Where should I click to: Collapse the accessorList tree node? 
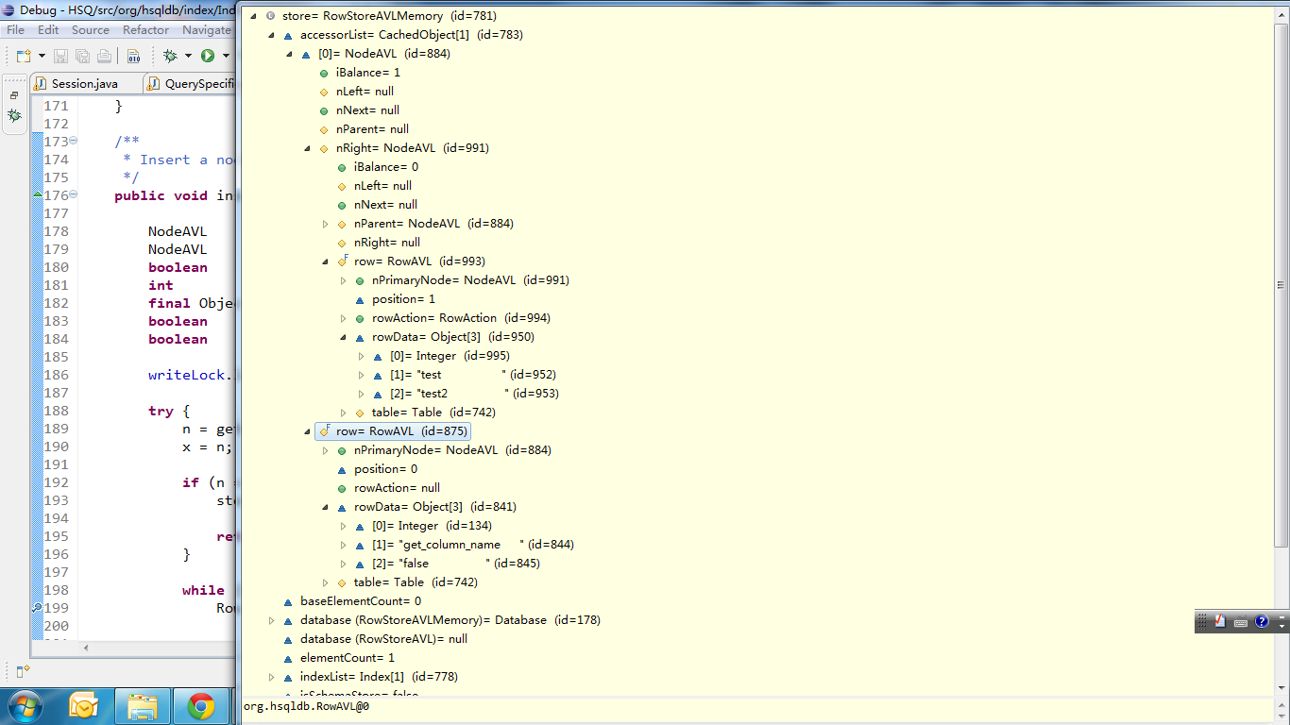[x=272, y=35]
